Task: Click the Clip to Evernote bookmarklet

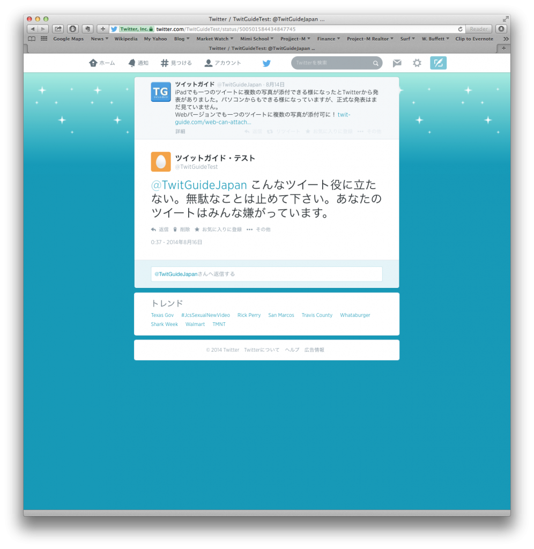Action: click(474, 39)
